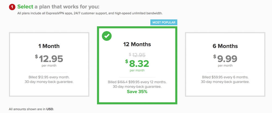Click the Billed $12.95 every month text

tap(49, 77)
